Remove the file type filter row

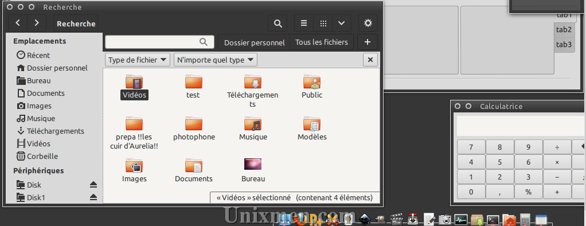370,60
